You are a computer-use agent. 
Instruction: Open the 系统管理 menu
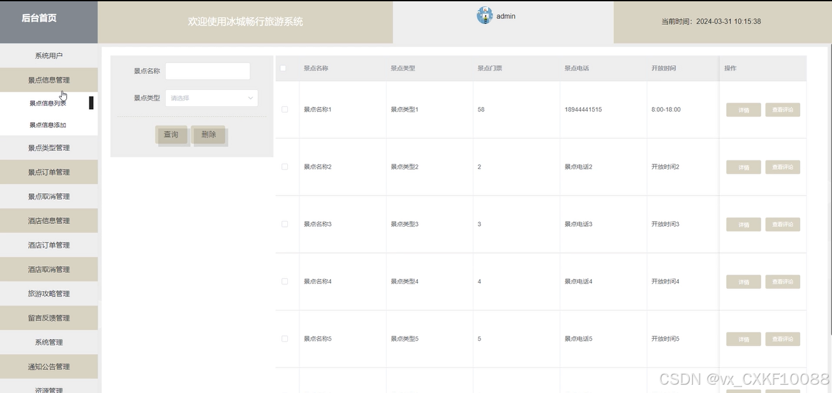49,342
